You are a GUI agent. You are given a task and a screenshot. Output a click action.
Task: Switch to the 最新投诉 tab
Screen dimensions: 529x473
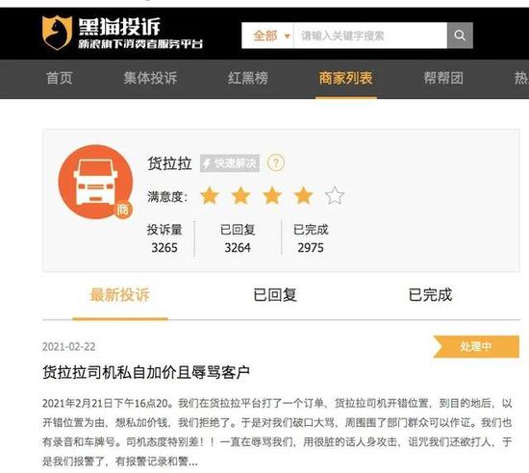point(120,294)
